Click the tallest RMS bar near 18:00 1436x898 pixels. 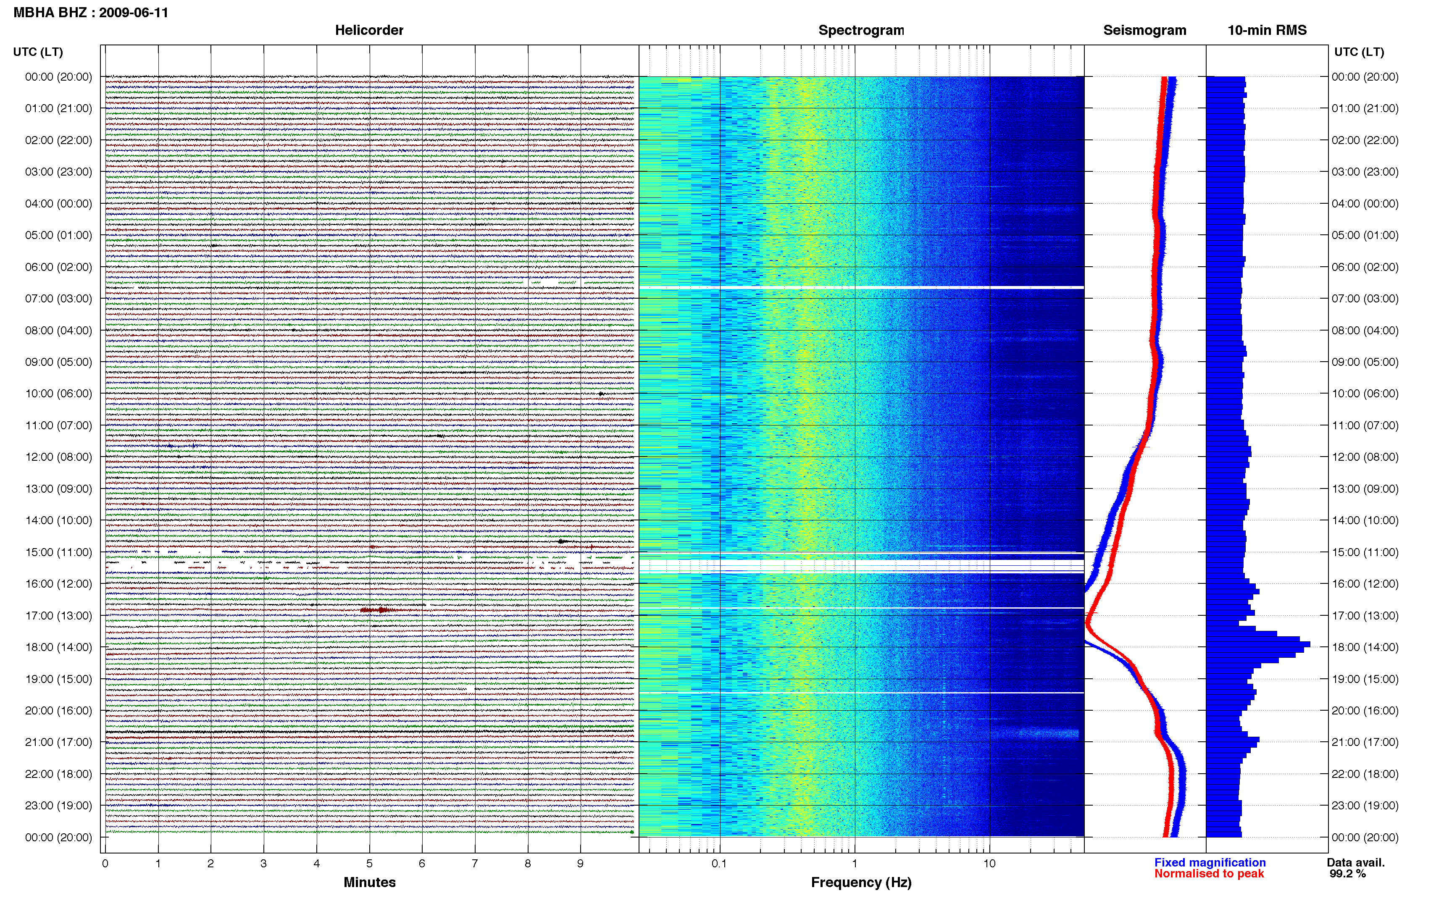pos(1258,644)
